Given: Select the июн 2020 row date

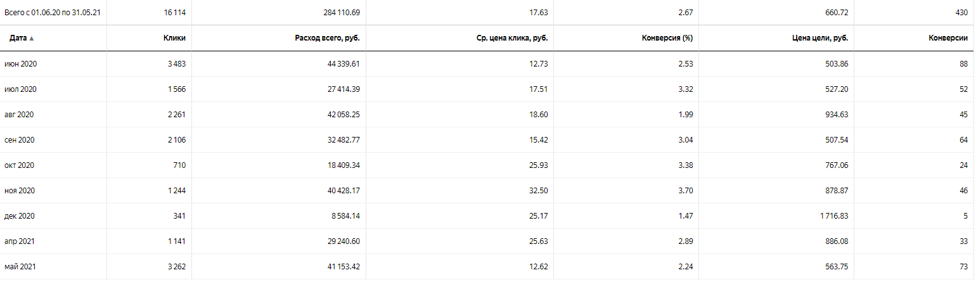Looking at the screenshot, I should 21,64.
